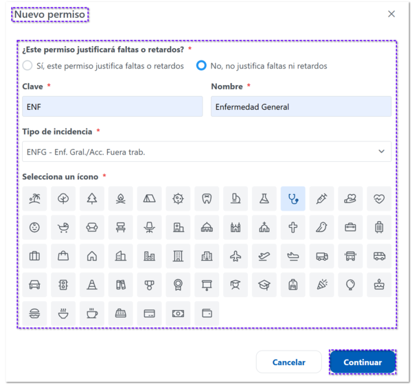Pick the camping tent icon

[149, 198]
